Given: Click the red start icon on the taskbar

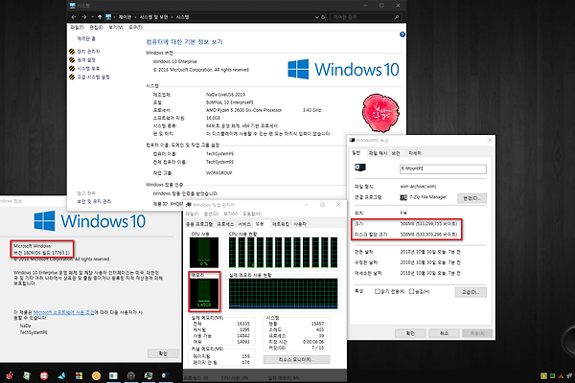Looking at the screenshot, I should tap(10, 375).
